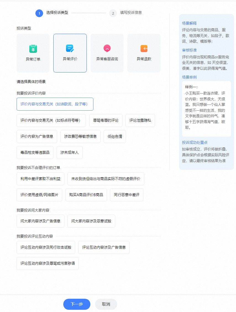
Task: Choose 评价使用虚假/网络图片 scenario
Action: point(39,195)
